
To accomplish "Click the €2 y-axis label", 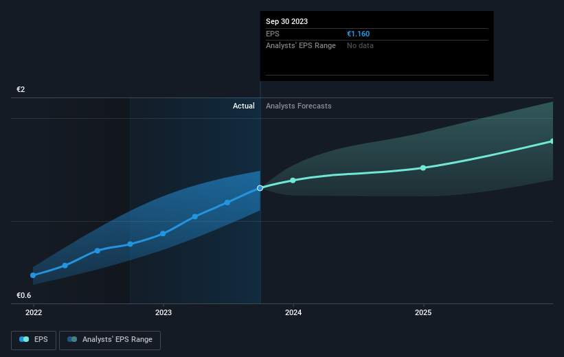I will [x=21, y=89].
